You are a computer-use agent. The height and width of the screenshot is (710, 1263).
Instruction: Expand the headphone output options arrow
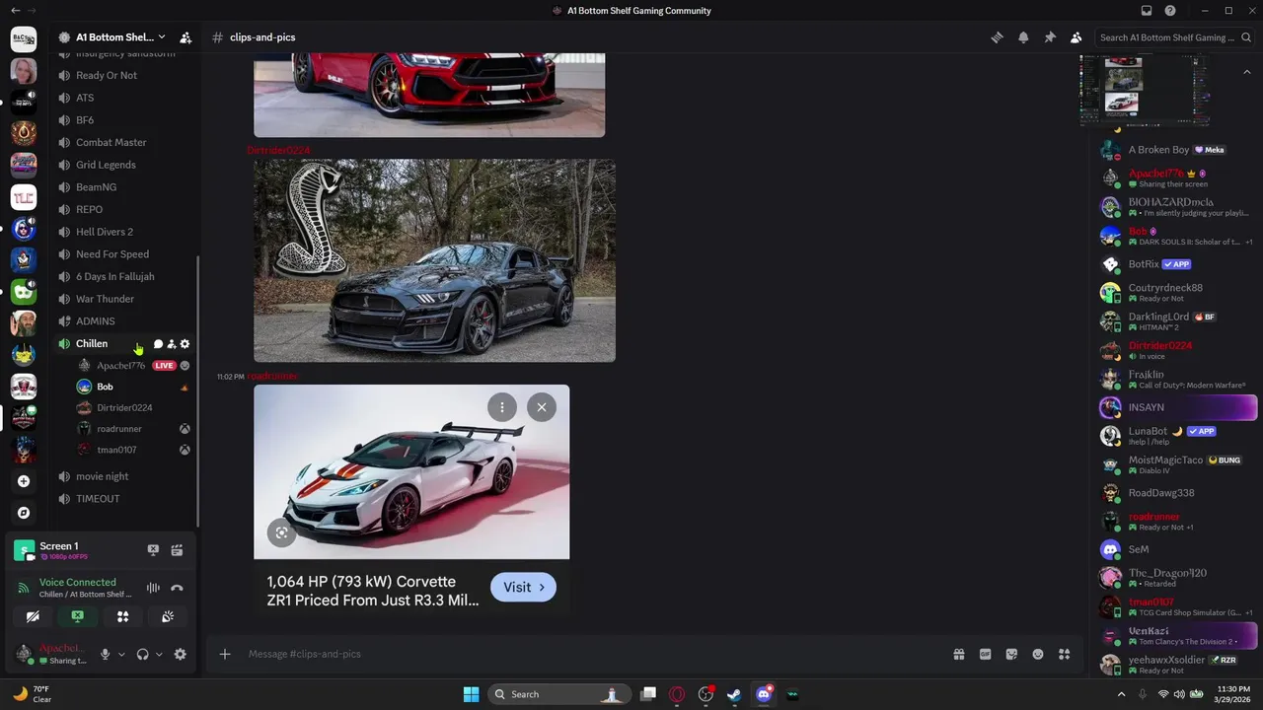pyautogui.click(x=159, y=654)
